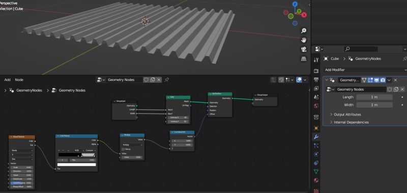Duplicate node group via copy icon in node editor
The width and height of the screenshot is (407, 193).
[153, 80]
